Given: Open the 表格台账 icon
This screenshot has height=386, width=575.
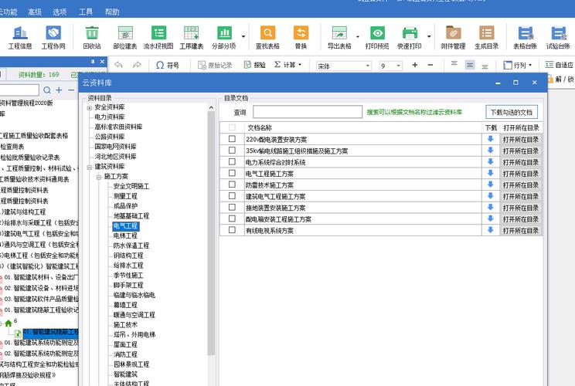Looking at the screenshot, I should pyautogui.click(x=525, y=37).
